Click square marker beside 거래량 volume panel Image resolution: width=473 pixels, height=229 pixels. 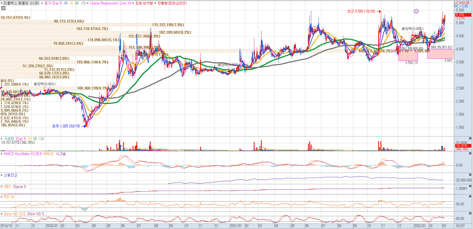click(2, 138)
